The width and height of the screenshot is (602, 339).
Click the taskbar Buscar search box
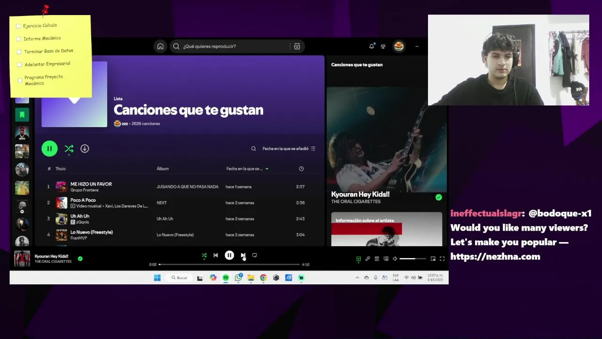[179, 278]
